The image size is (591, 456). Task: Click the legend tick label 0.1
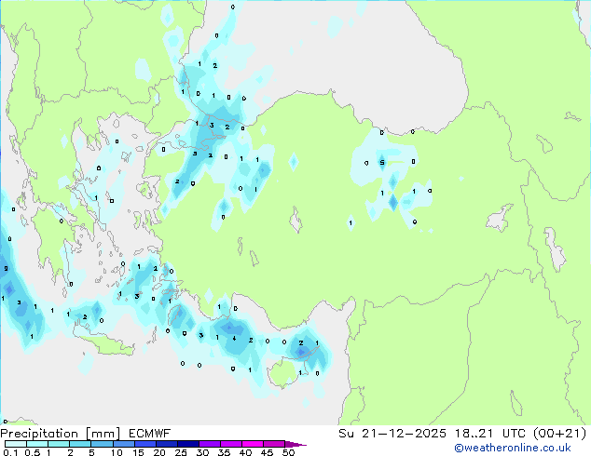click(x=9, y=452)
